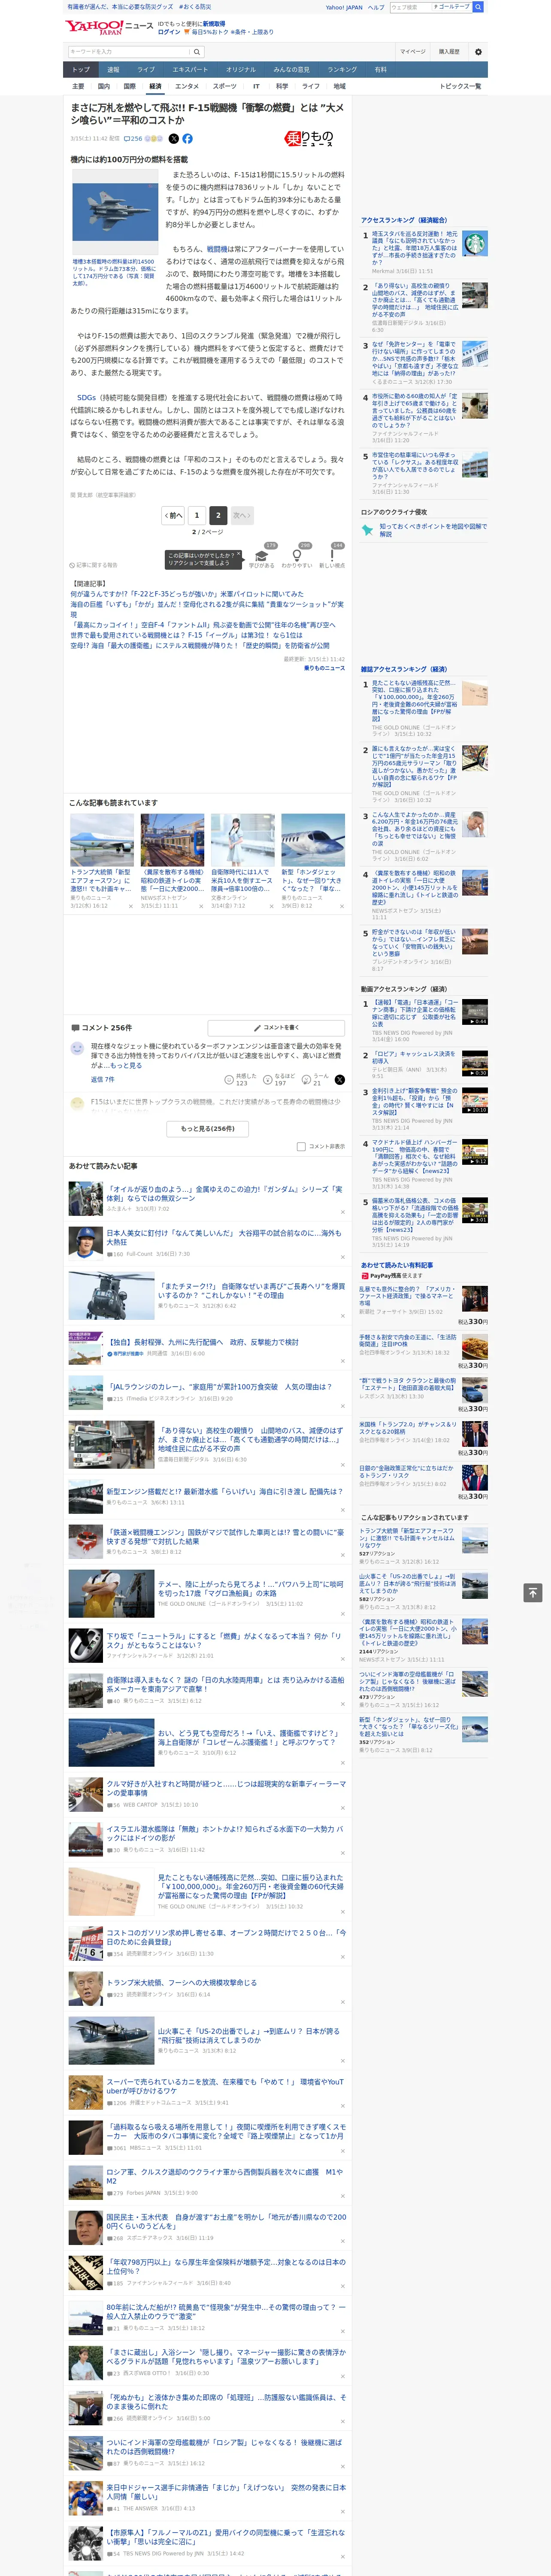Image resolution: width=551 pixels, height=2576 pixels.
Task: Open 新型ホンダジェット recommended article thumbnail
Action: (313, 840)
